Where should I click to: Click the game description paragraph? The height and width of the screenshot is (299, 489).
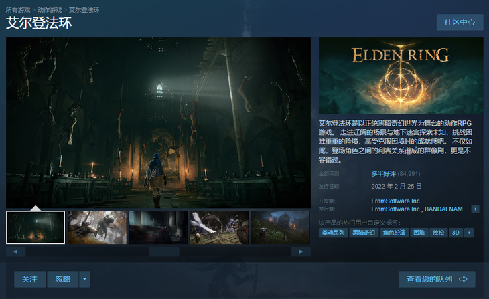(x=395, y=141)
